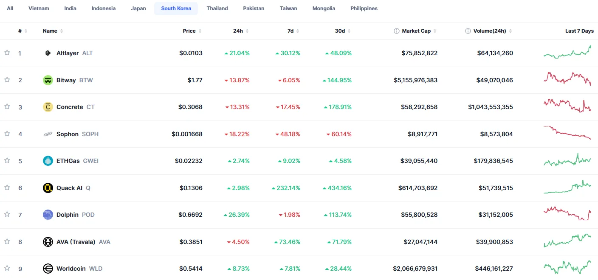
Task: Open the Thailand tab
Action: (x=217, y=8)
